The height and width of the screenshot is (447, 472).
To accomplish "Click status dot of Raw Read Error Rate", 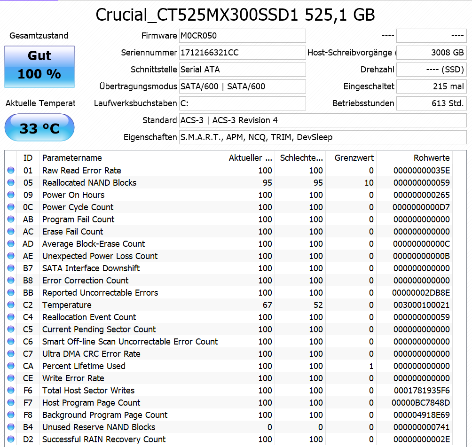I will [11, 170].
